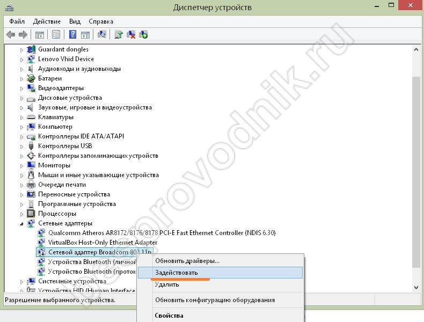Image resolution: width=424 pixels, height=322 pixels.
Task: Open the Файл menu
Action: [17, 21]
